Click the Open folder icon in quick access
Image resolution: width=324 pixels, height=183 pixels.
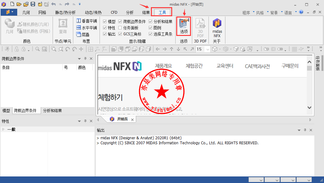click(x=19, y=4)
